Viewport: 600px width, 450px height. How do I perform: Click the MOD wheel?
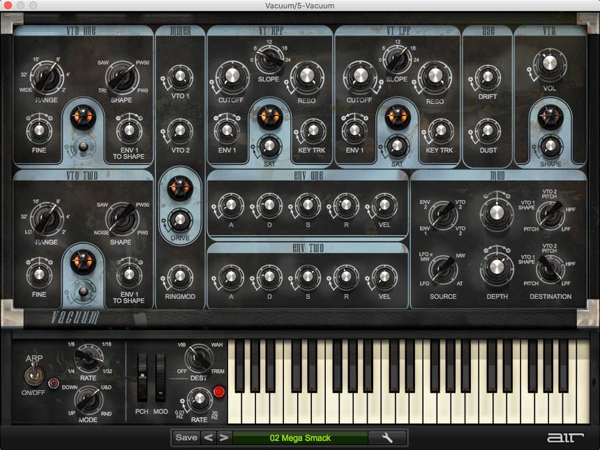tap(161, 377)
